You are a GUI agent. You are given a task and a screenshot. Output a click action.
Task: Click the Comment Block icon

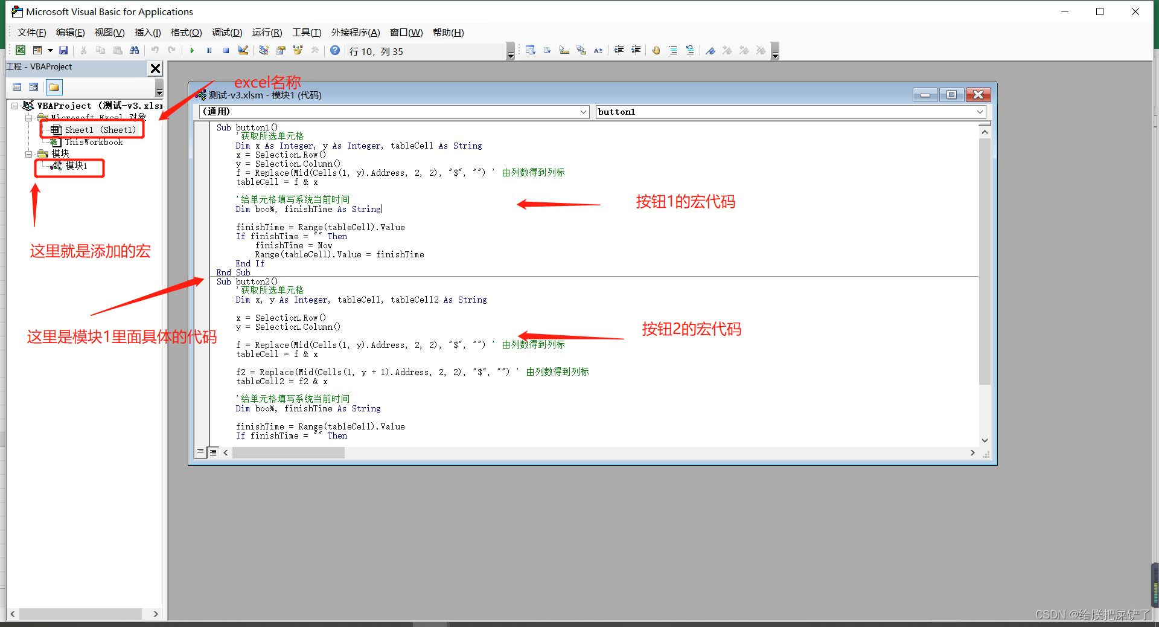coord(673,51)
